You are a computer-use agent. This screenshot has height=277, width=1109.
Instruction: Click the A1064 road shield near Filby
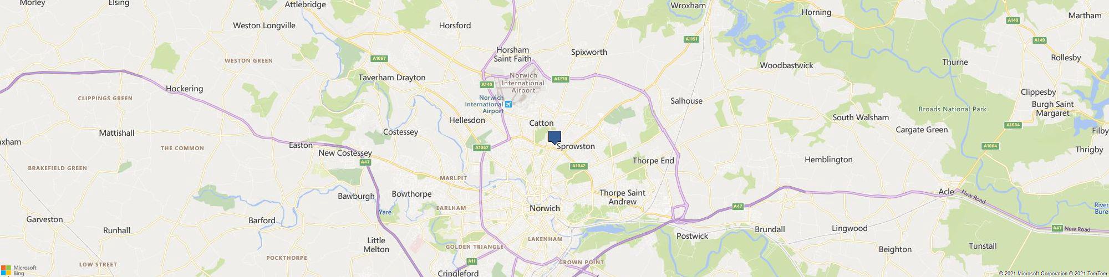1014,125
